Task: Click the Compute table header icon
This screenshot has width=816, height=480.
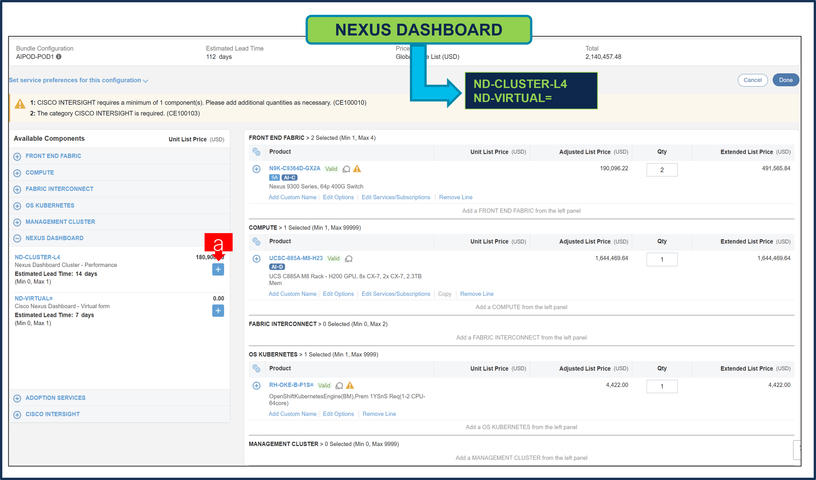Action: coord(256,242)
